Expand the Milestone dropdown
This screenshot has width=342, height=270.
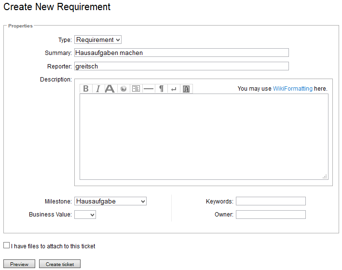pos(110,201)
